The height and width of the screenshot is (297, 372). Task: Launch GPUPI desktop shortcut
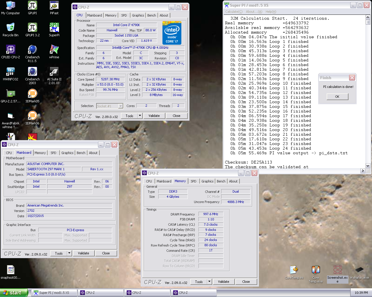32,8
